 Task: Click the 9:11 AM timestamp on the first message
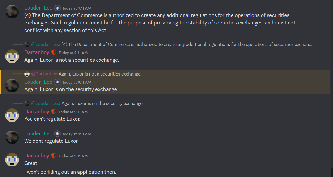(77, 8)
